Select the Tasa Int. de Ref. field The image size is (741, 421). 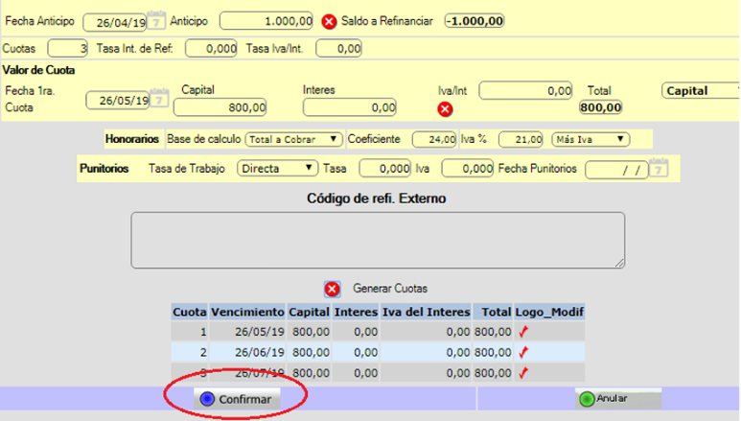[211, 48]
